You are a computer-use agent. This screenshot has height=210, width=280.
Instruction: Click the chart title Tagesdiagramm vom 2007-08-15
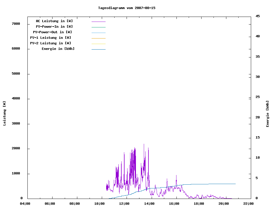point(127,8)
